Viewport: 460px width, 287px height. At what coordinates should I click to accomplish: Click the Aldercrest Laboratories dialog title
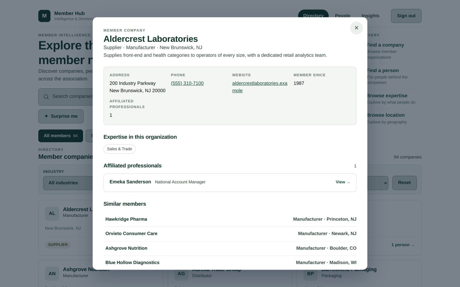tap(151, 39)
